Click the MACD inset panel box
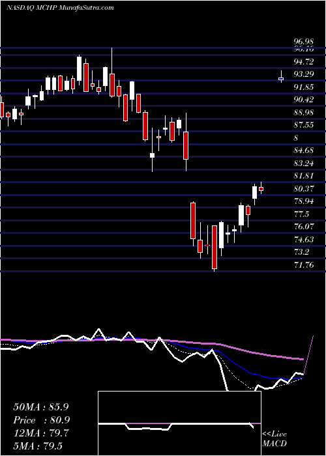Screen dimensions: 326x456 coord(179,423)
